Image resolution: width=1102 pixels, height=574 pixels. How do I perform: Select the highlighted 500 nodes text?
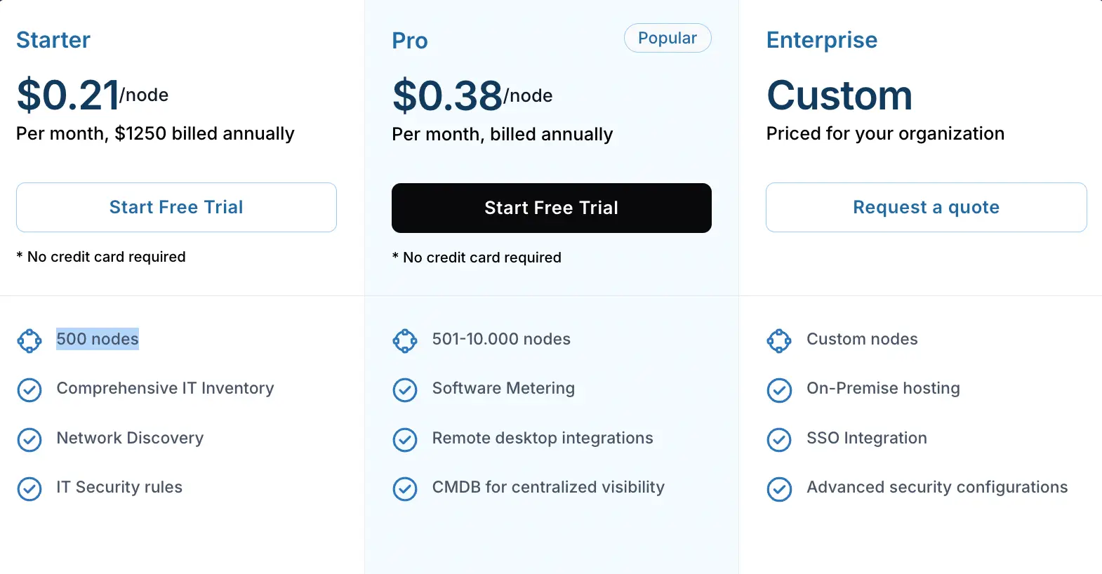97,339
